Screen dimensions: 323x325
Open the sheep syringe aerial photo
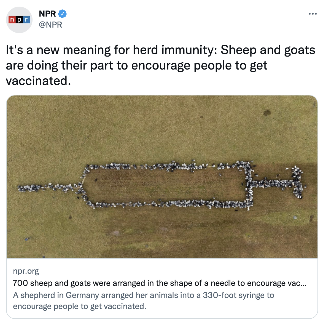point(162,177)
